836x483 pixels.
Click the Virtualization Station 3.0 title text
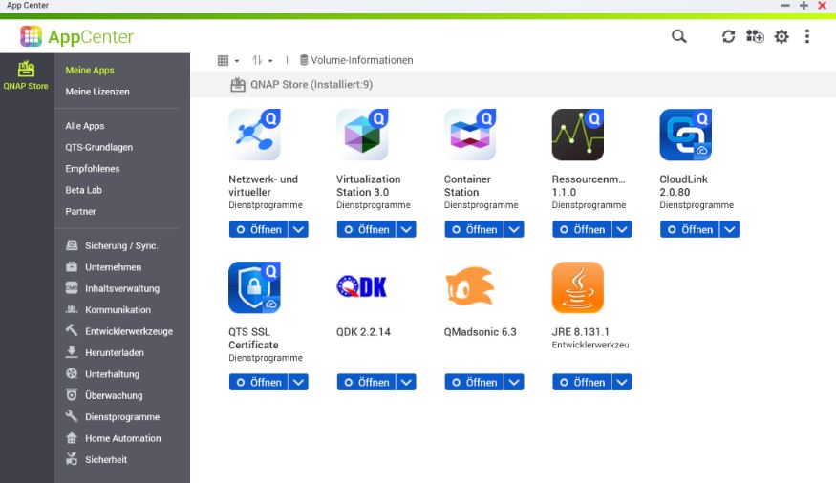[368, 185]
